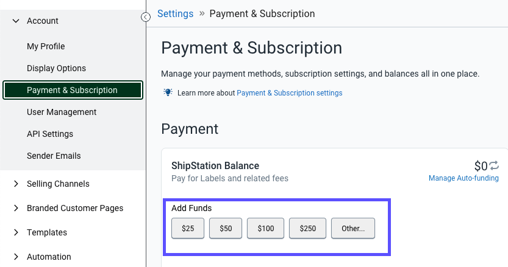This screenshot has width=508, height=267.
Task: Click the auto-funding refresh arrows icon
Action: (494, 165)
